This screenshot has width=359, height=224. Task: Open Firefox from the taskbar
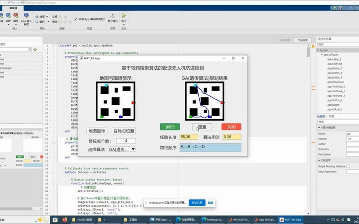65,220
